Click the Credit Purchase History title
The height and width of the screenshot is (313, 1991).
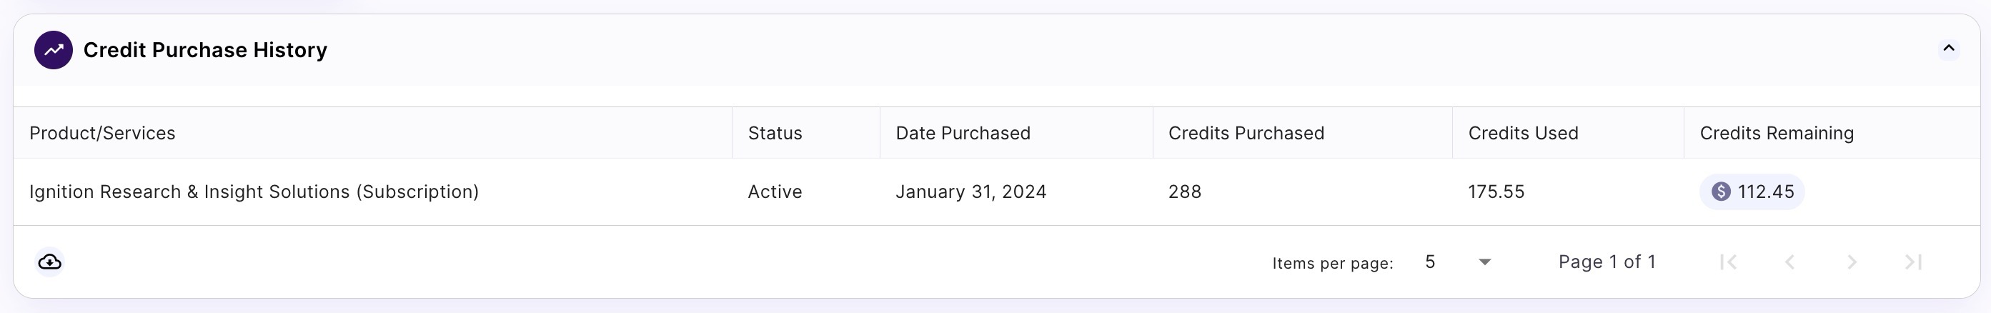click(205, 50)
